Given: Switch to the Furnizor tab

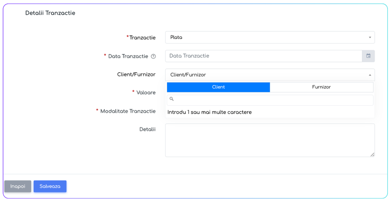Looking at the screenshot, I should pos(321,87).
